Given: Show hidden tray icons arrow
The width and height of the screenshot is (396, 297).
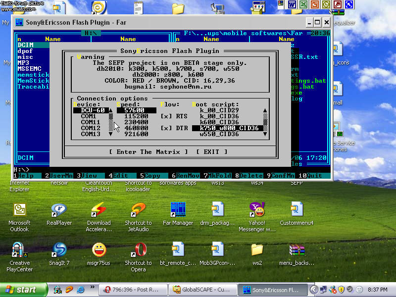Looking at the screenshot, I should pos(314,290).
